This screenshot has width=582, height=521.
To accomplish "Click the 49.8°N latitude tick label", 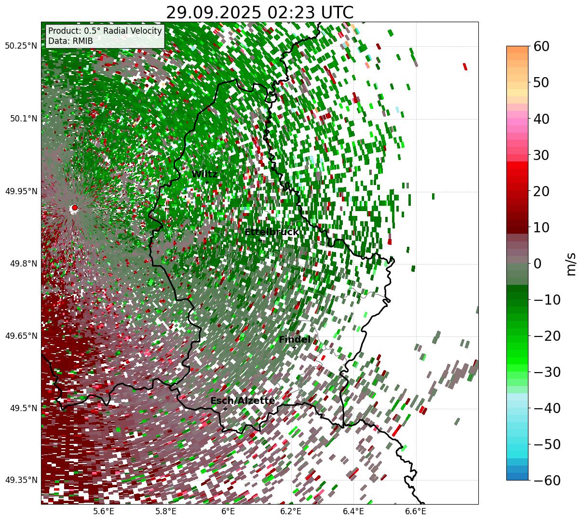I will click(x=24, y=264).
